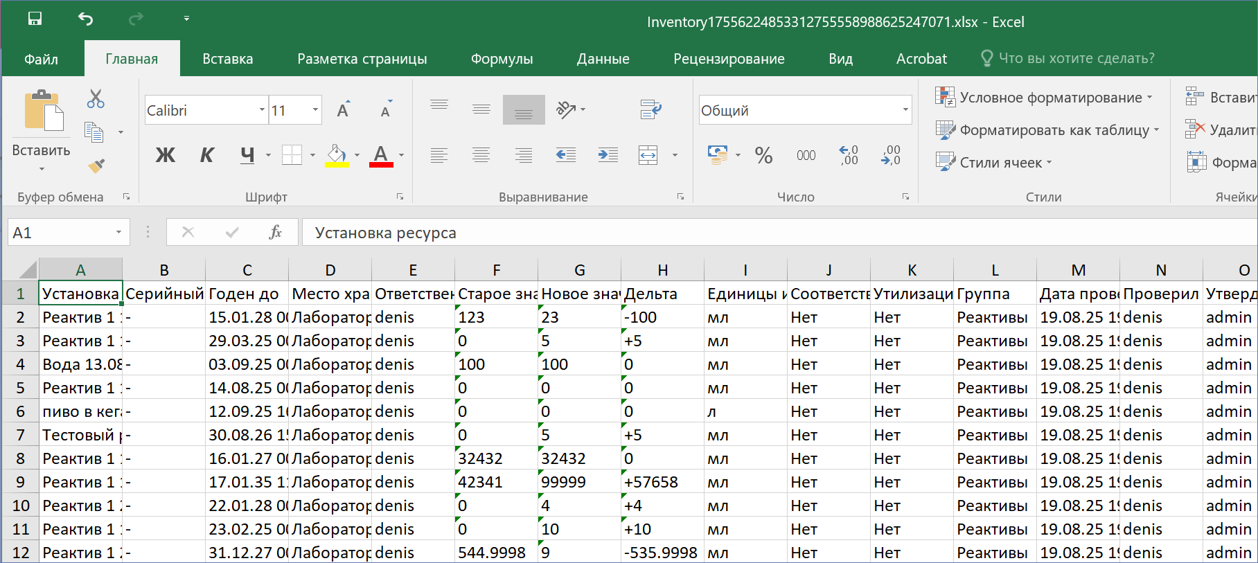Image resolution: width=1258 pixels, height=563 pixels.
Task: Click the Borders icon
Action: (292, 155)
